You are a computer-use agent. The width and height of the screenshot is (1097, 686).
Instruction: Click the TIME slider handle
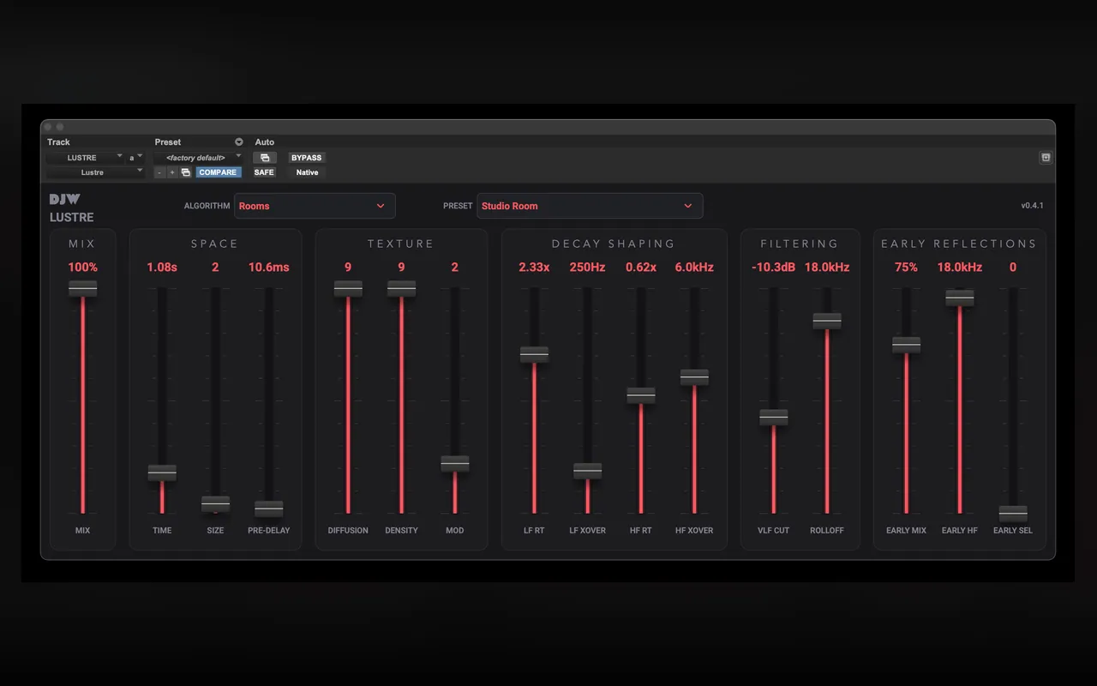(162, 472)
